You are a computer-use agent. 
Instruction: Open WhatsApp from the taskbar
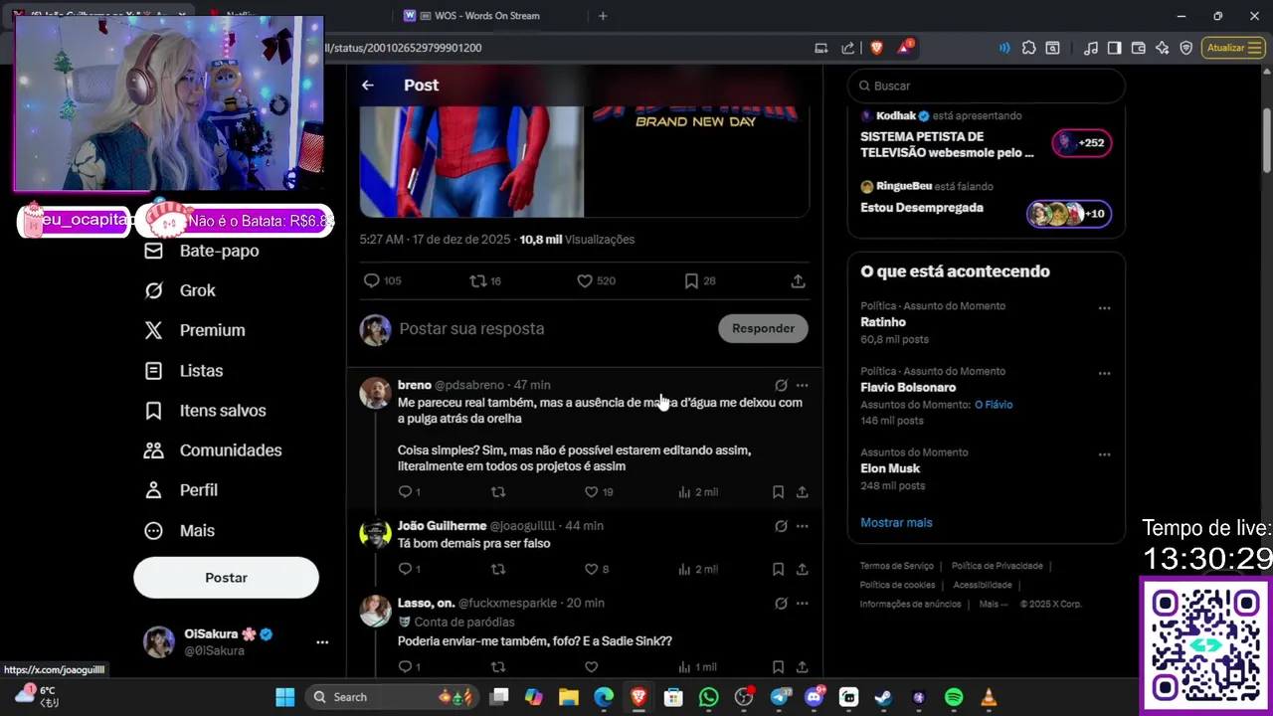(x=708, y=697)
